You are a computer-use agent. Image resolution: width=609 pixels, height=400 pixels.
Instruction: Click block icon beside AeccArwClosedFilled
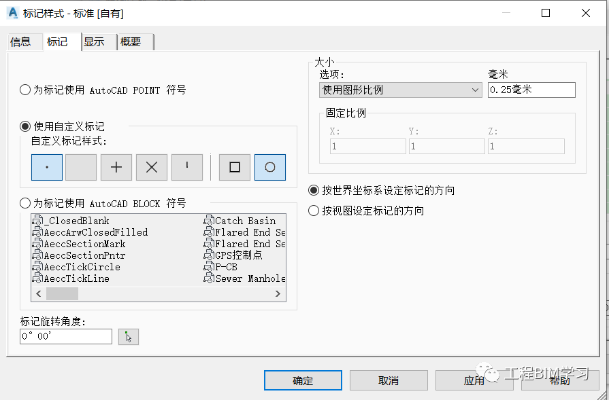[x=37, y=232]
